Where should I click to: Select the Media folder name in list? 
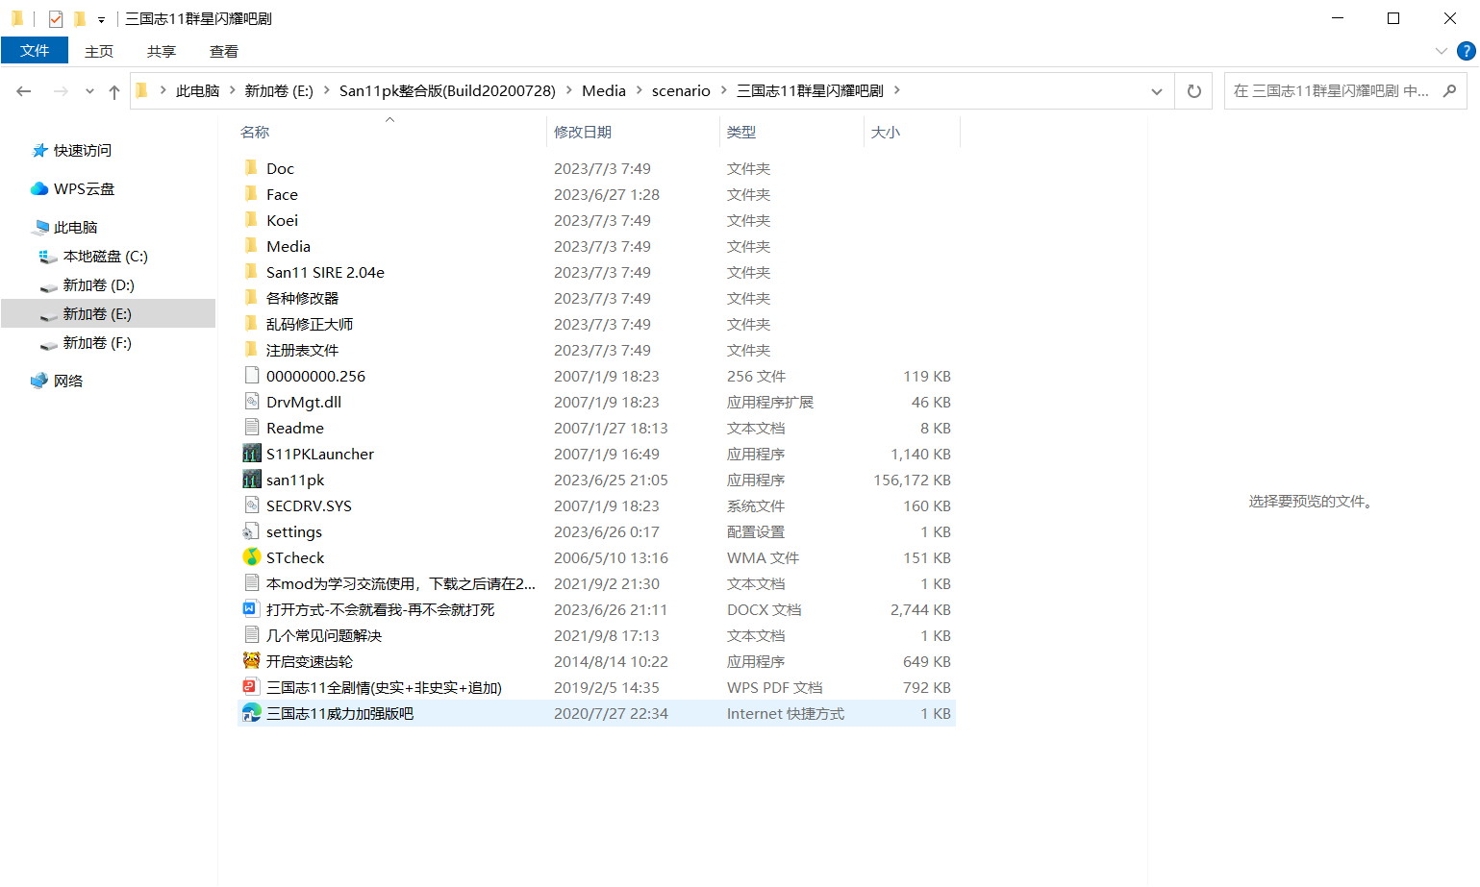(288, 246)
